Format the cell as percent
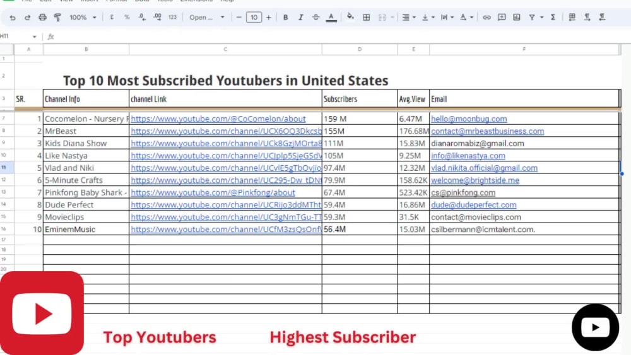The width and height of the screenshot is (631, 355). (x=127, y=17)
